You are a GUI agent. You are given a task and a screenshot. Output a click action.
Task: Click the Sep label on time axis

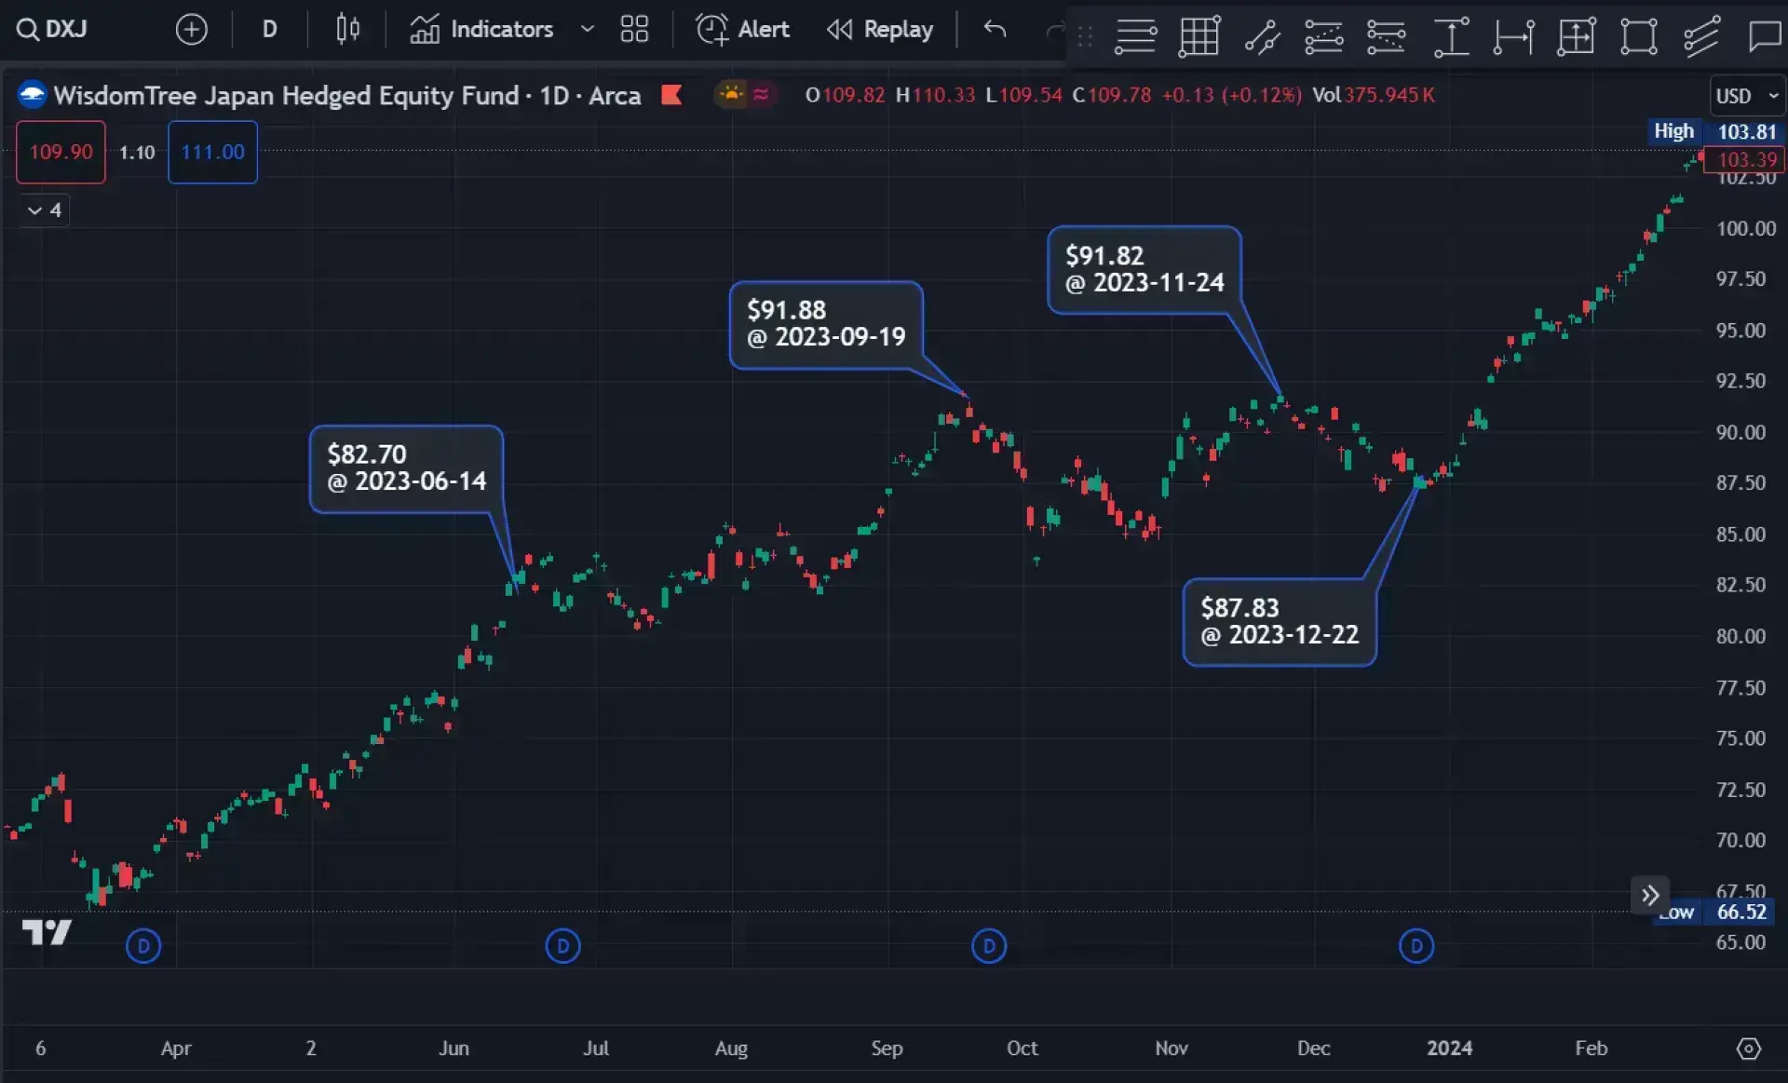click(x=887, y=1049)
